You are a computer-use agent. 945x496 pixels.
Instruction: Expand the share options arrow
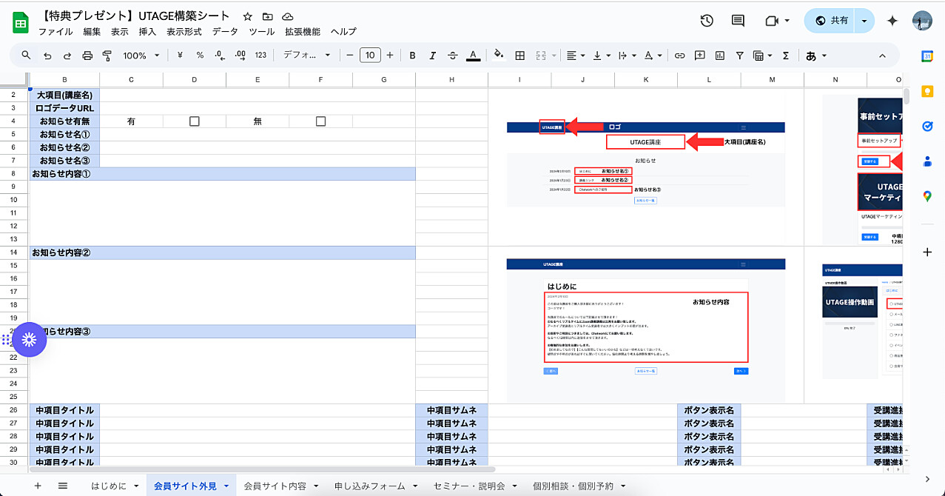tap(864, 21)
